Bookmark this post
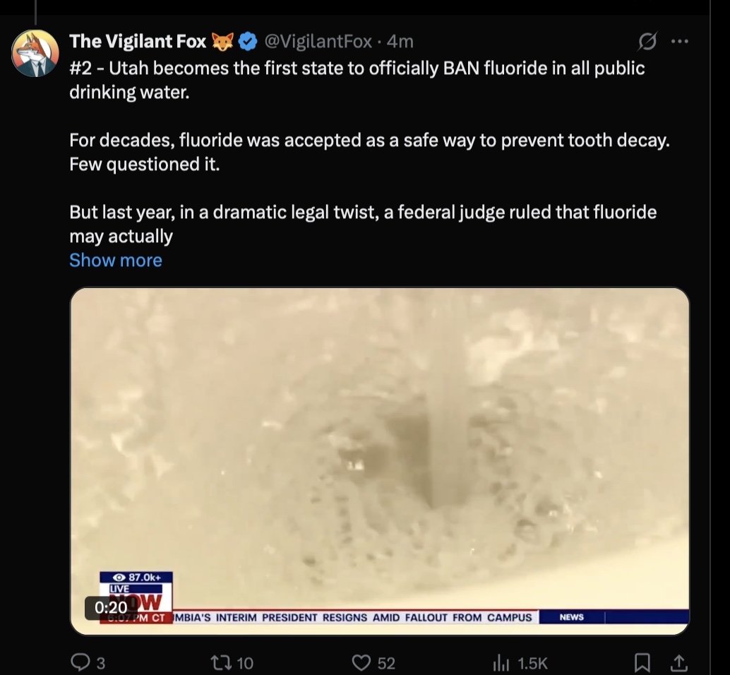Viewport: 730px width, 675px height. coord(642,662)
